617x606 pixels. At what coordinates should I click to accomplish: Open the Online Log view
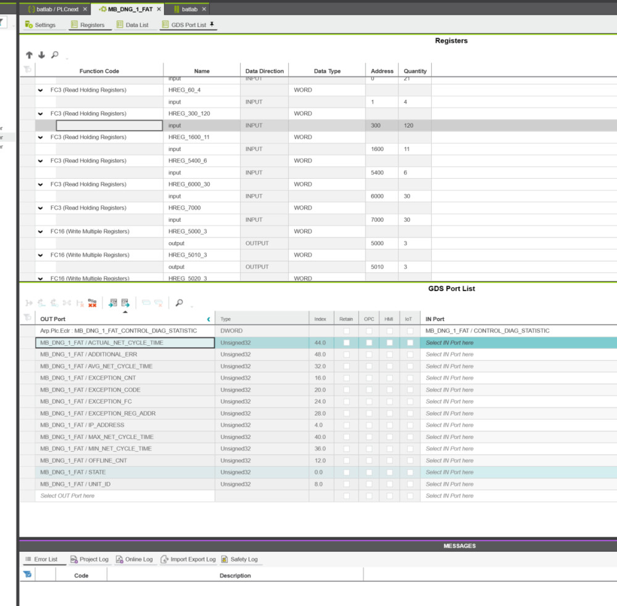[x=135, y=559]
